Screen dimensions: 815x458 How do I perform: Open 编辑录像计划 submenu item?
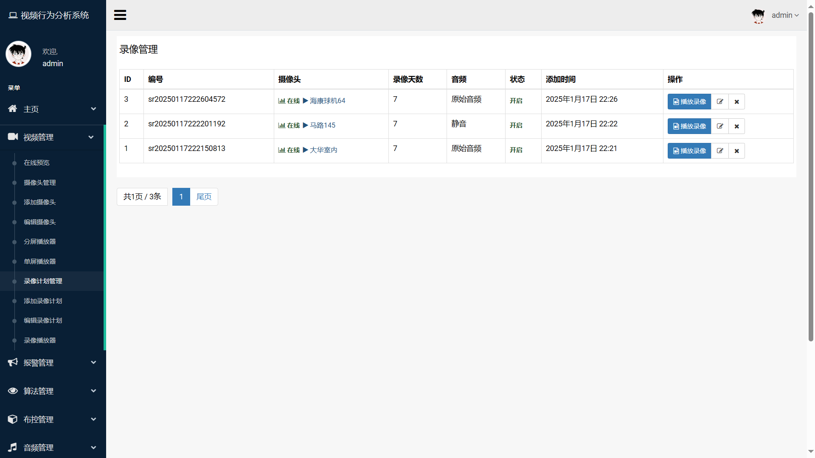[x=43, y=321]
